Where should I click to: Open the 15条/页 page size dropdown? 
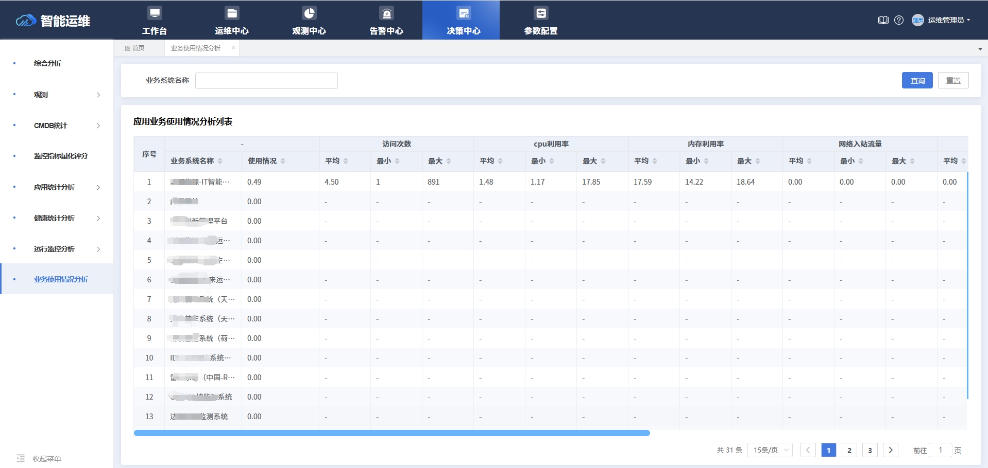click(770, 449)
